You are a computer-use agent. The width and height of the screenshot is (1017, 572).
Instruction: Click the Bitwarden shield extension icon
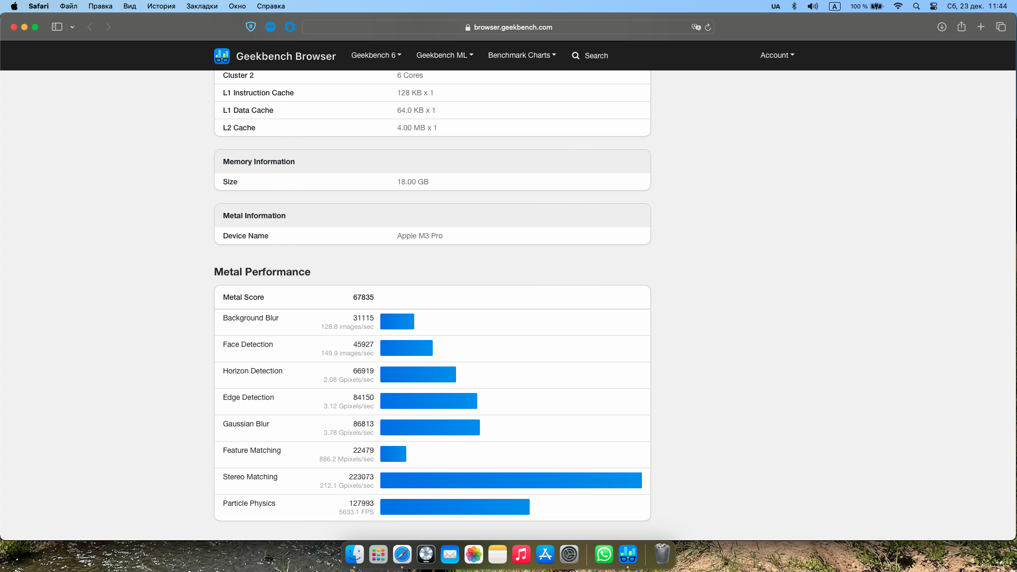pos(251,27)
